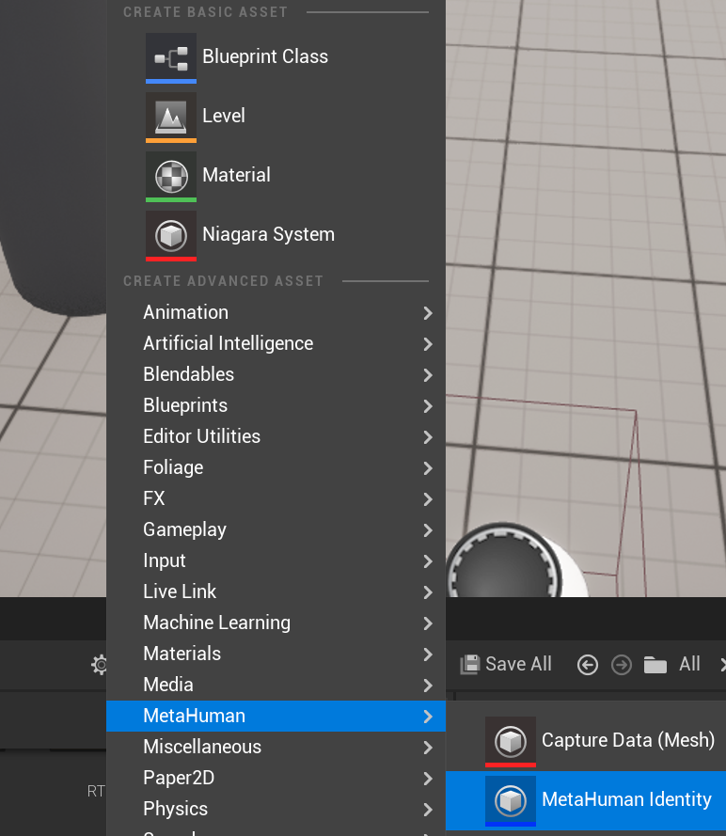Open the Blendables submenu

pos(276,374)
